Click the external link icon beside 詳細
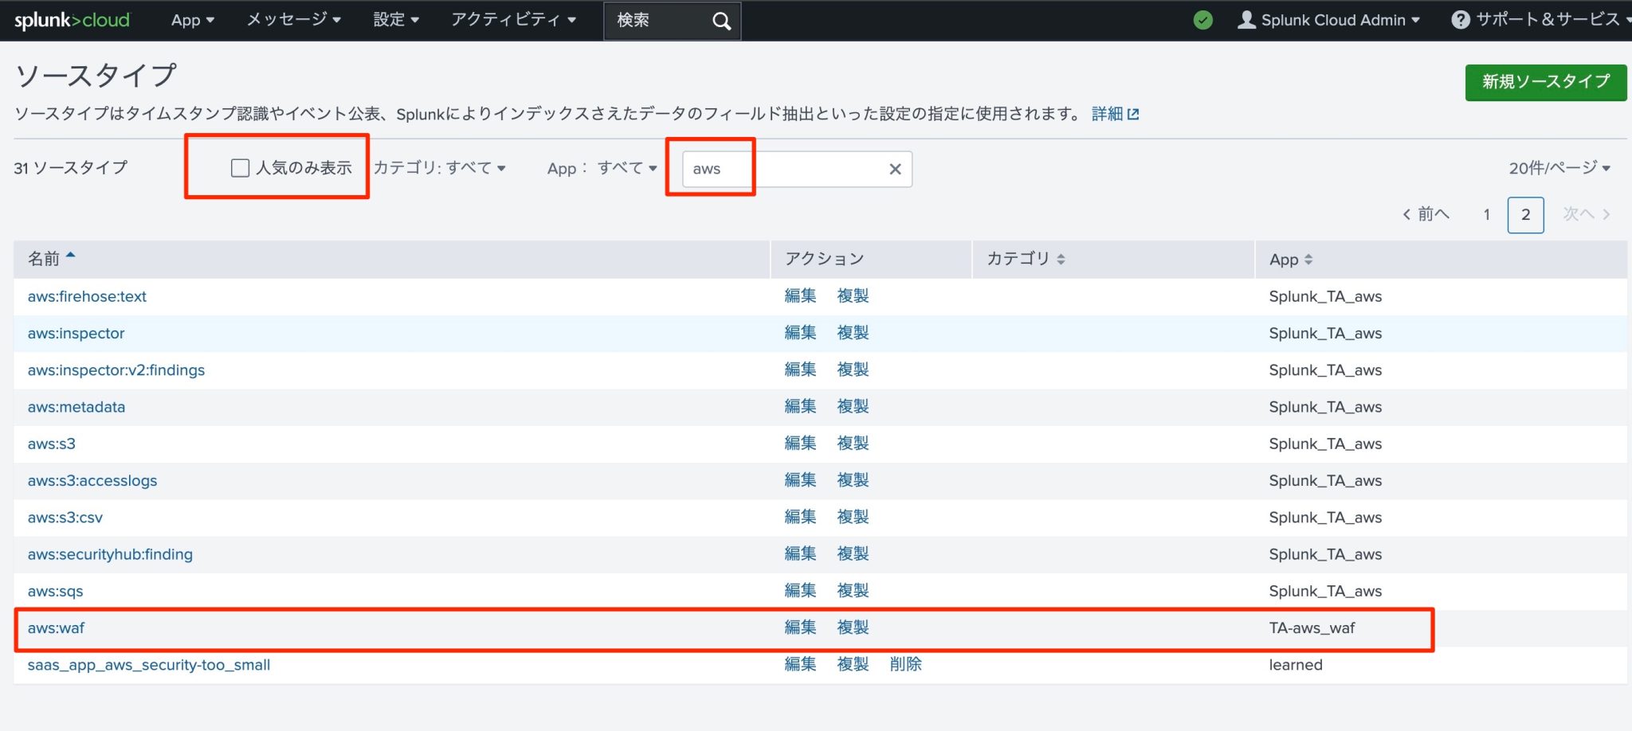 [x=1135, y=113]
